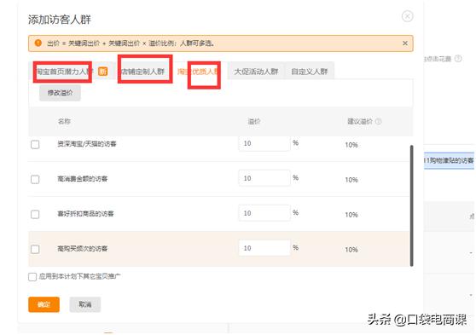
Task: Click the highlighted 11购物津贴的访客 text in the background page
Action: tap(449, 160)
